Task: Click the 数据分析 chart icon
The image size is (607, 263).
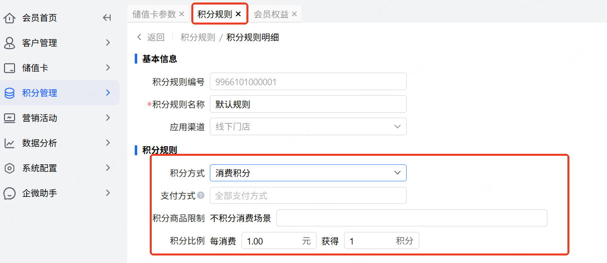Action: 10,143
